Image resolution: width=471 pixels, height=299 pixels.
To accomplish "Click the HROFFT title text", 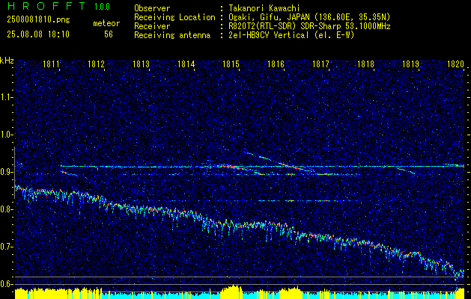I will (46, 6).
